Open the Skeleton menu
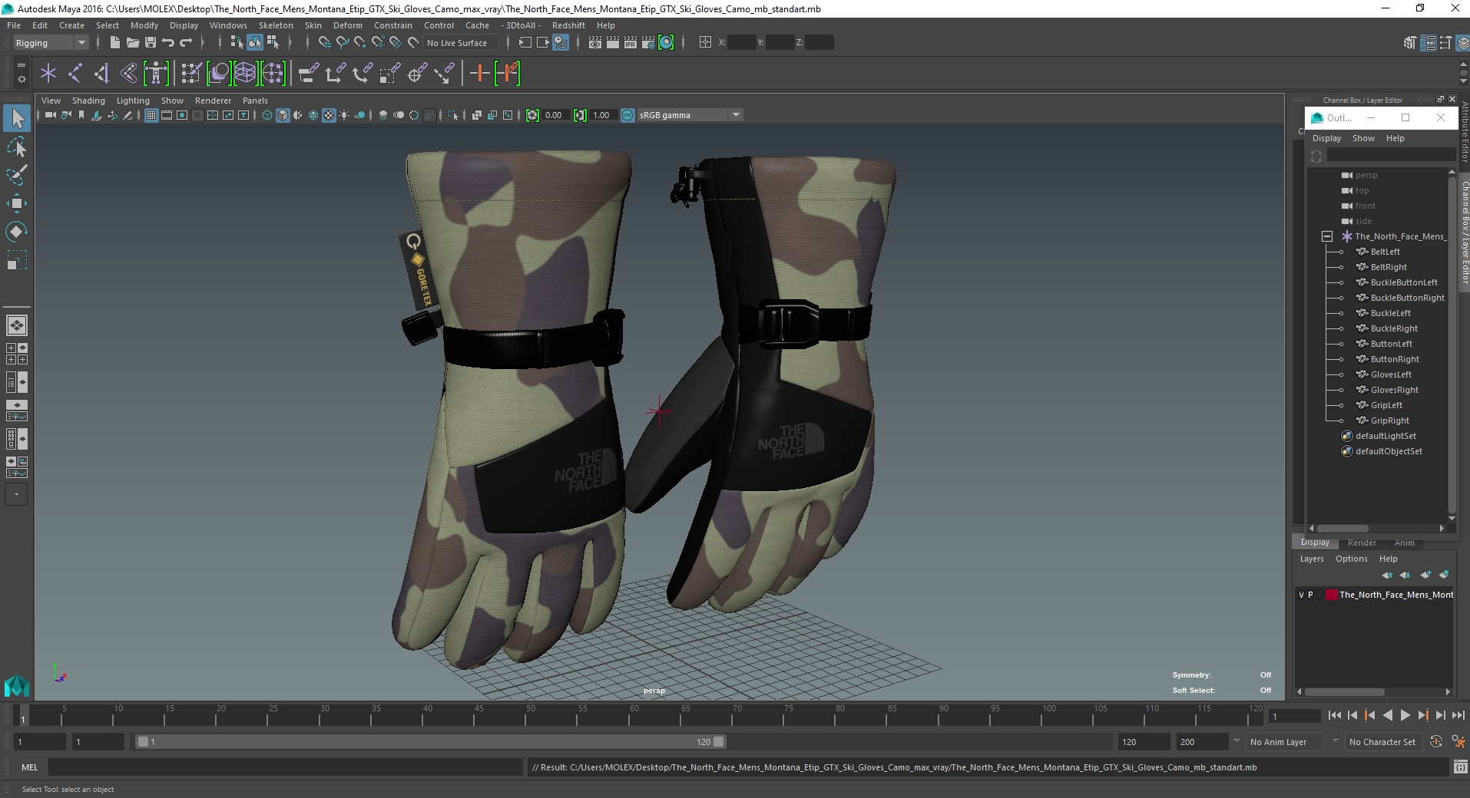Screen dimensions: 1470x798 pos(275,25)
